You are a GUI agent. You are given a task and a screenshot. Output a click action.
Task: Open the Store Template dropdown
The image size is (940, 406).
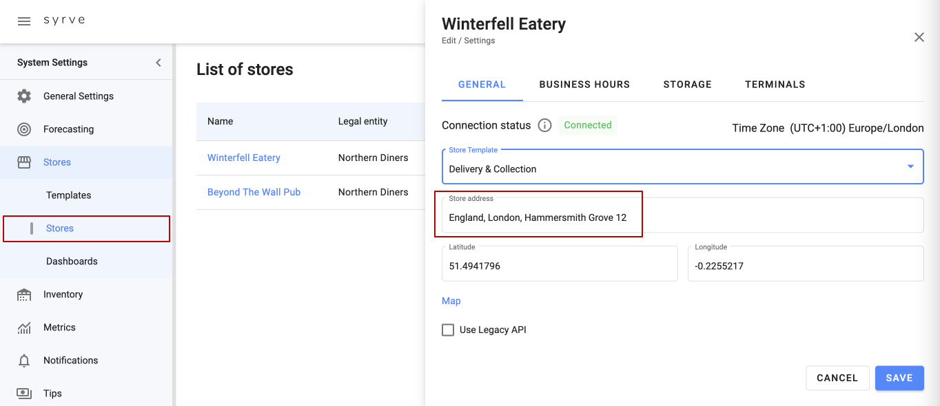[910, 167]
